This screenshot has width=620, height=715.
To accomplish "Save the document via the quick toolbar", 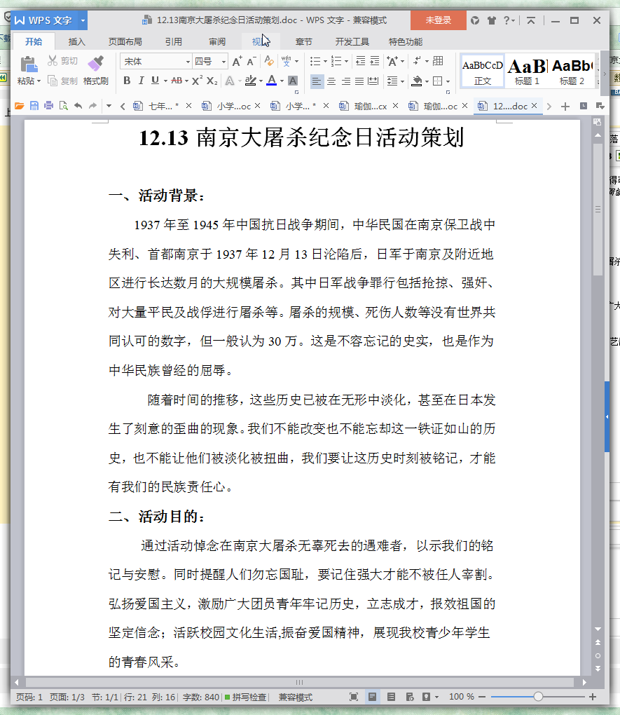I will coord(34,107).
